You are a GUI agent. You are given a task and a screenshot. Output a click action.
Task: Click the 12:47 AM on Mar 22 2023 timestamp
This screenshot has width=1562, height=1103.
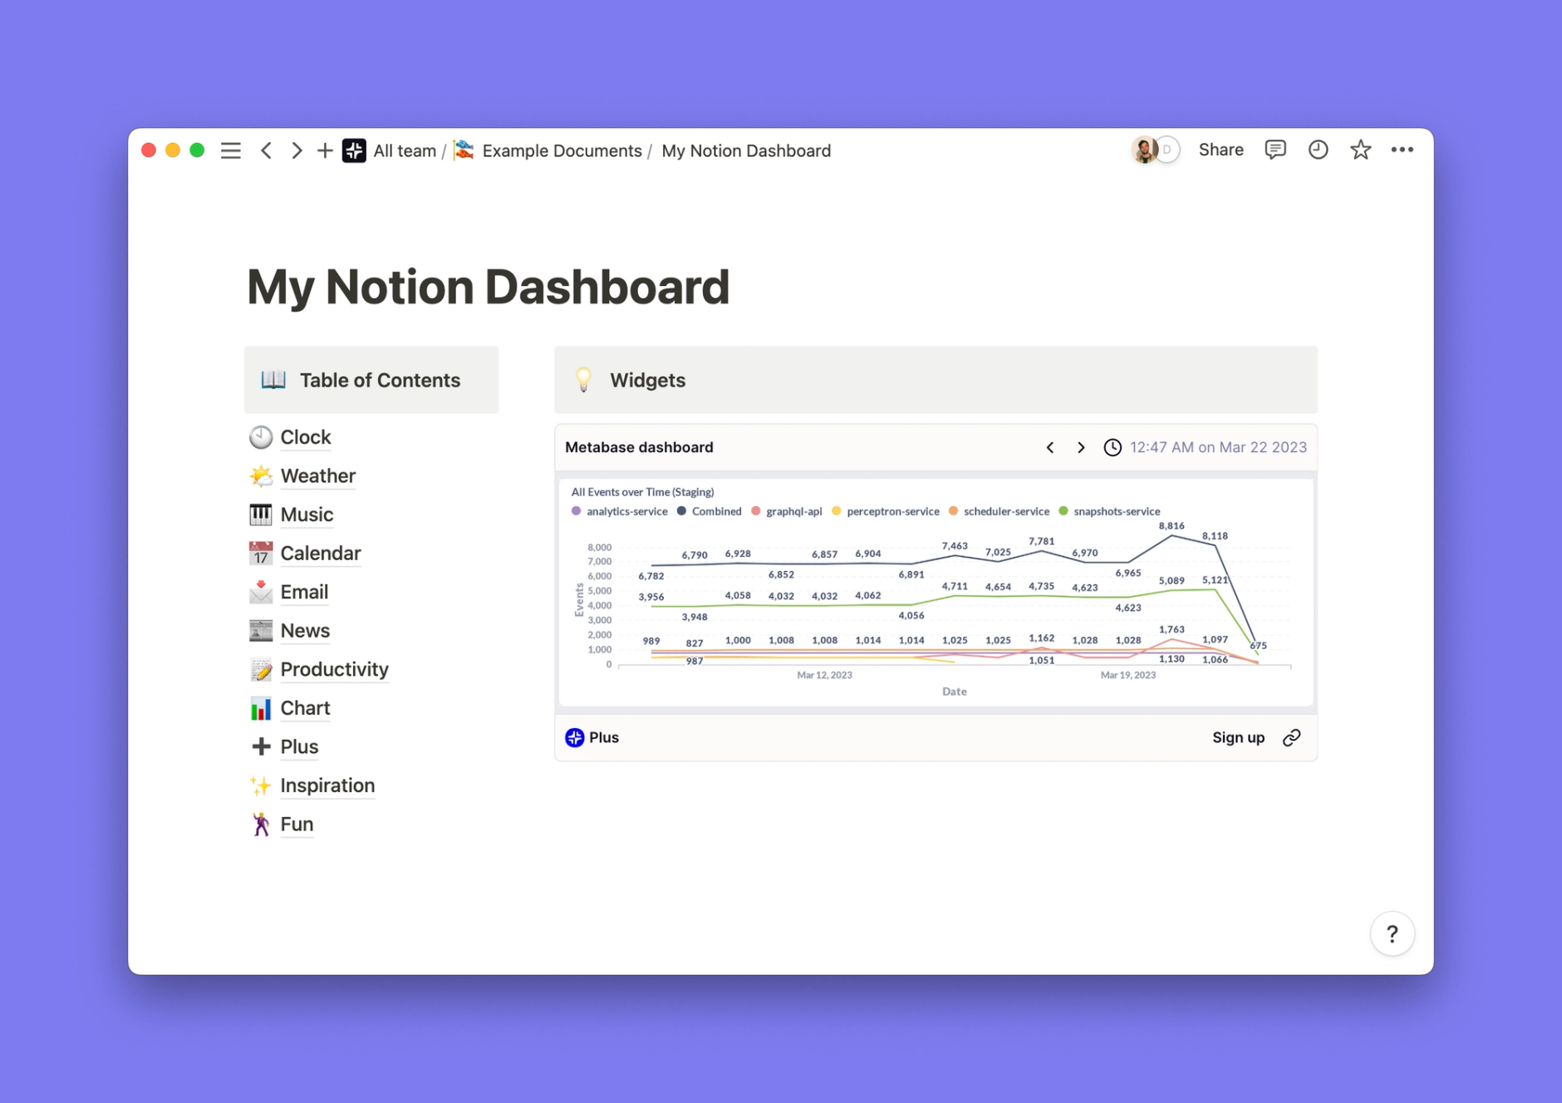pyautogui.click(x=1218, y=447)
